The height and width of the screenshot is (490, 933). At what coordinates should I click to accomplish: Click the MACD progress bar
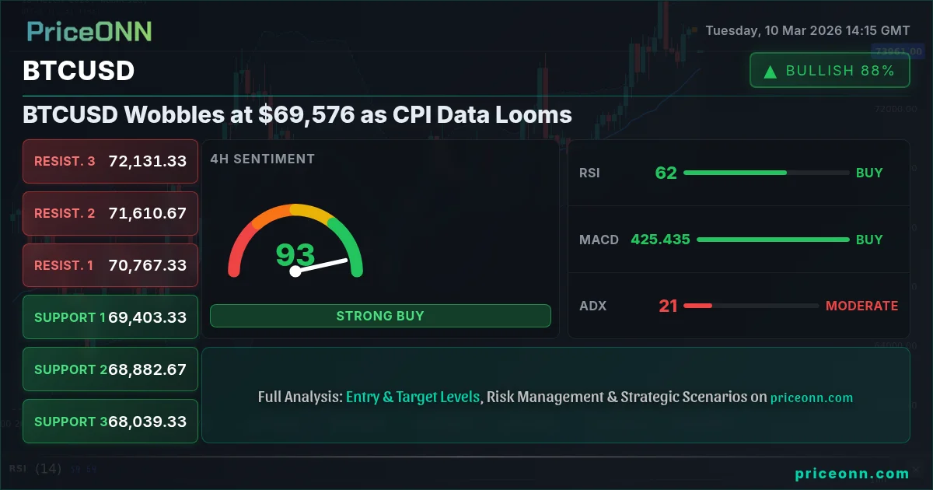(x=773, y=240)
